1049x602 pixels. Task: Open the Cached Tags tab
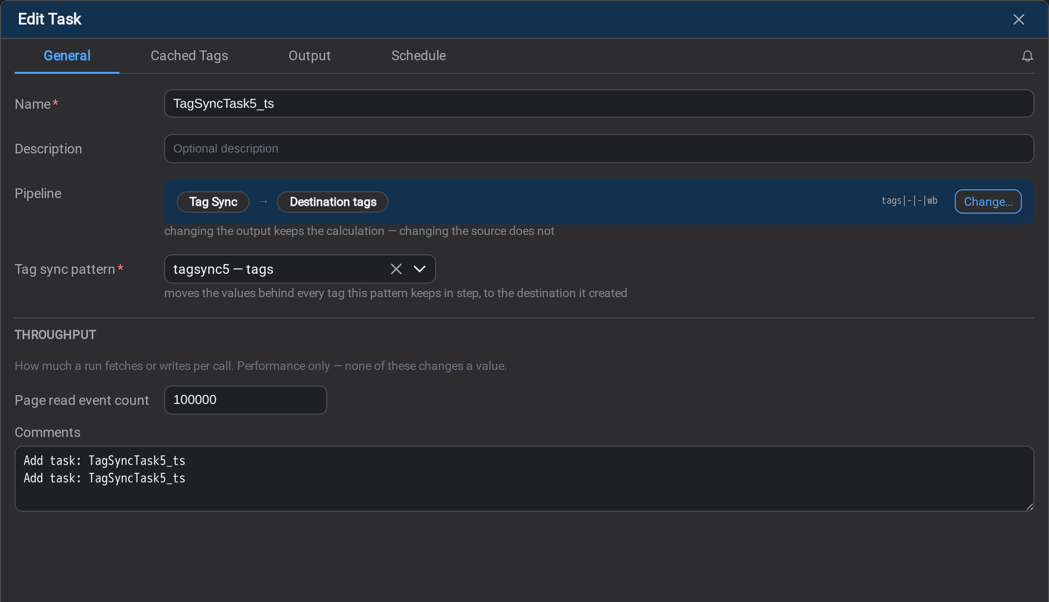[x=189, y=56]
